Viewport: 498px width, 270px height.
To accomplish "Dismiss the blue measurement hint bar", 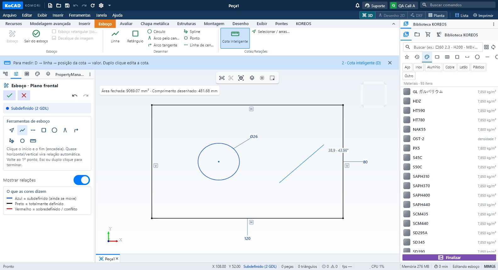I will [390, 63].
